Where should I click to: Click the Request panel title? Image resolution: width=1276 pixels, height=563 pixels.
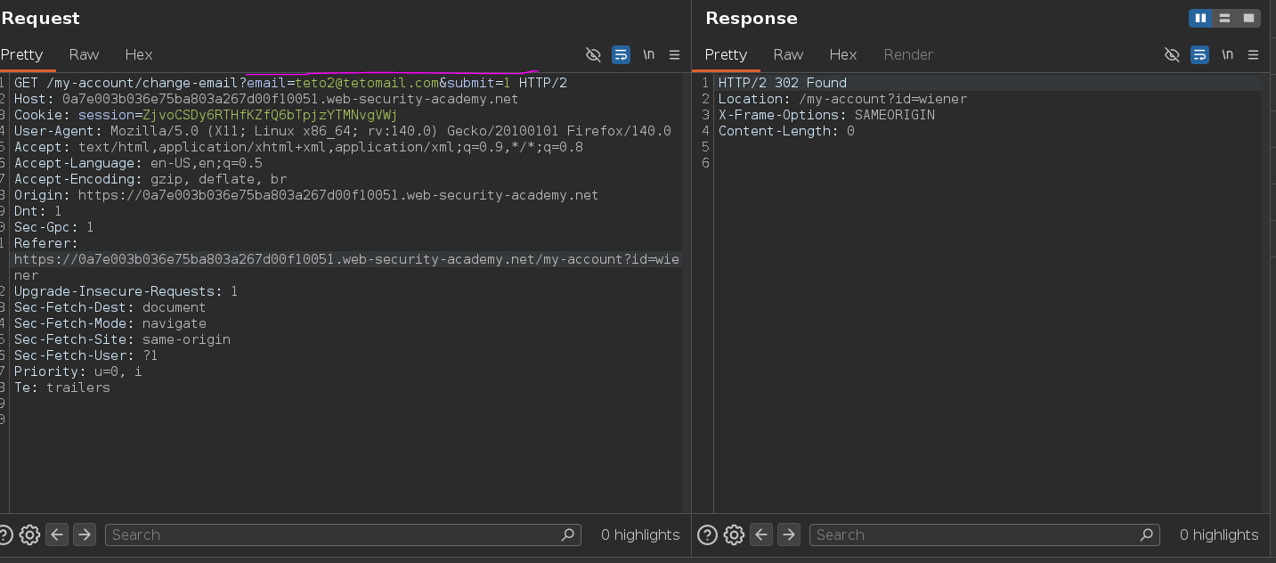click(40, 18)
